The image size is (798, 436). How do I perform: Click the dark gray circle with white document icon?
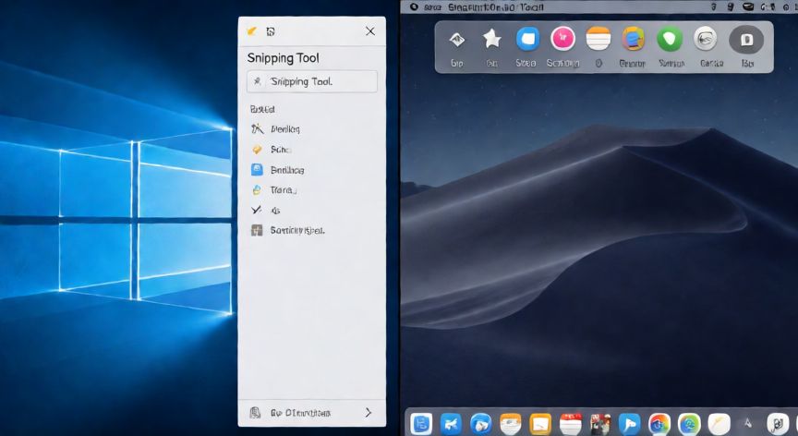pos(746,40)
